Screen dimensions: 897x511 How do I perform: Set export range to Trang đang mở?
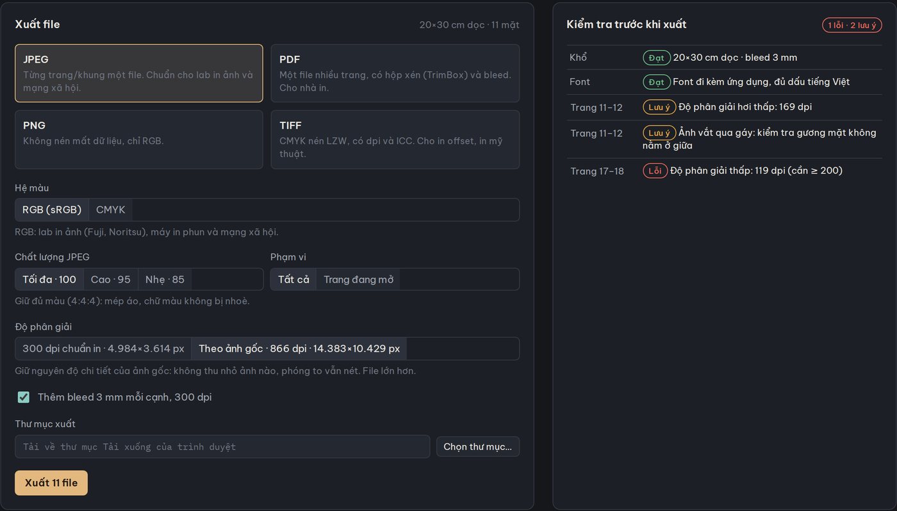pos(358,279)
